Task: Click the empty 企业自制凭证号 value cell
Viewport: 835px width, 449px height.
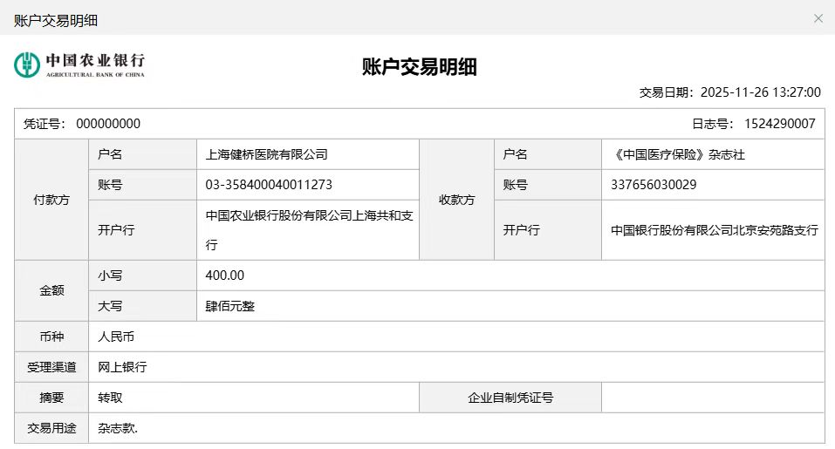Action: (x=712, y=398)
